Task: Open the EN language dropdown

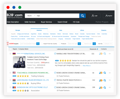Action: (113, 22)
